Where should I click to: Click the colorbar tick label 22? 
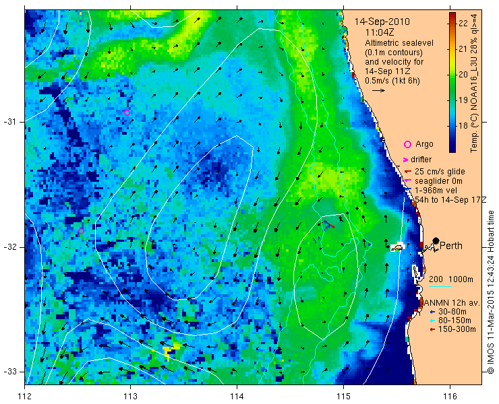click(x=463, y=23)
